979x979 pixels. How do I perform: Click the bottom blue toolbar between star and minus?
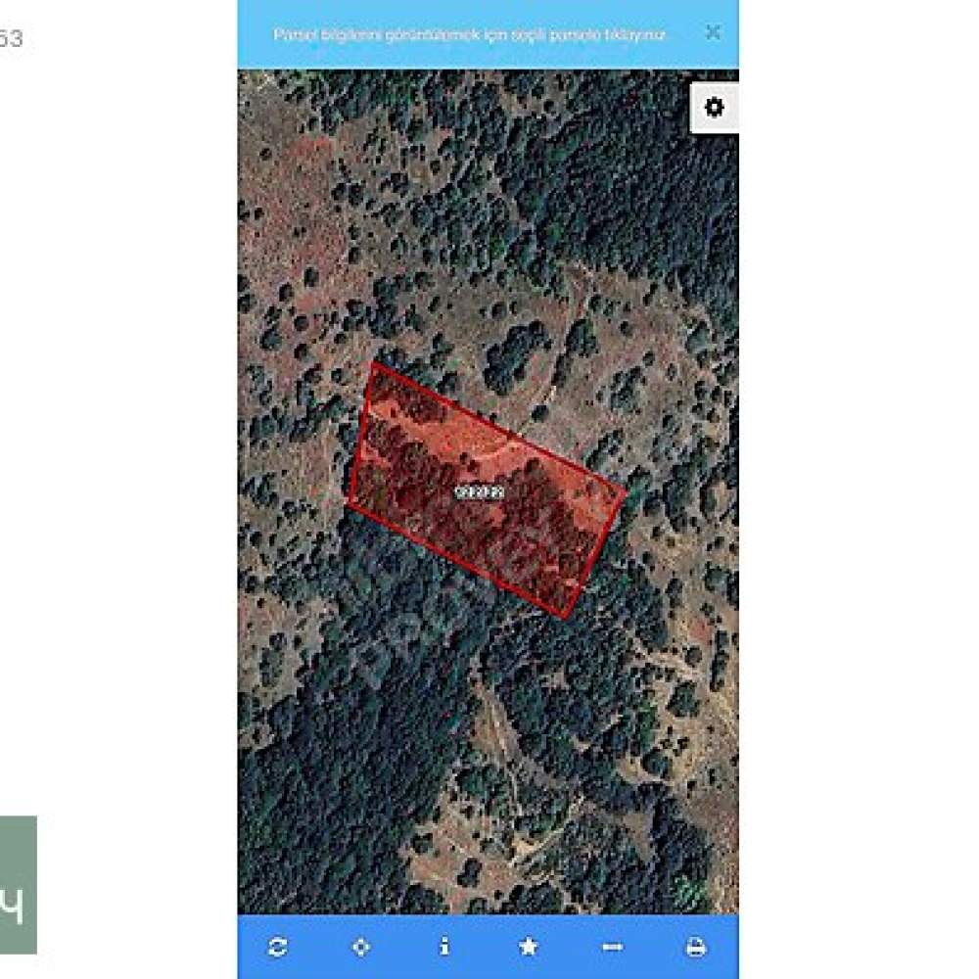click(x=571, y=947)
